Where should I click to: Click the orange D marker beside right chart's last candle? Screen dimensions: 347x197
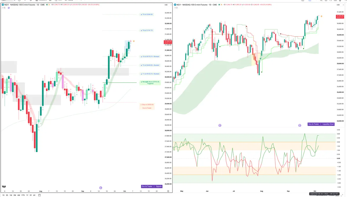point(322,16)
